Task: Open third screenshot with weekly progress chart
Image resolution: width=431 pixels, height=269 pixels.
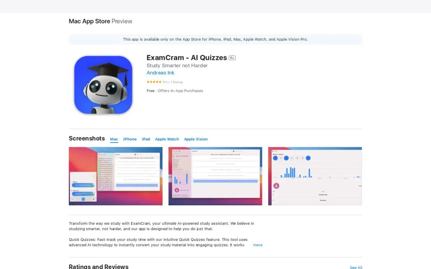Action: [x=315, y=176]
